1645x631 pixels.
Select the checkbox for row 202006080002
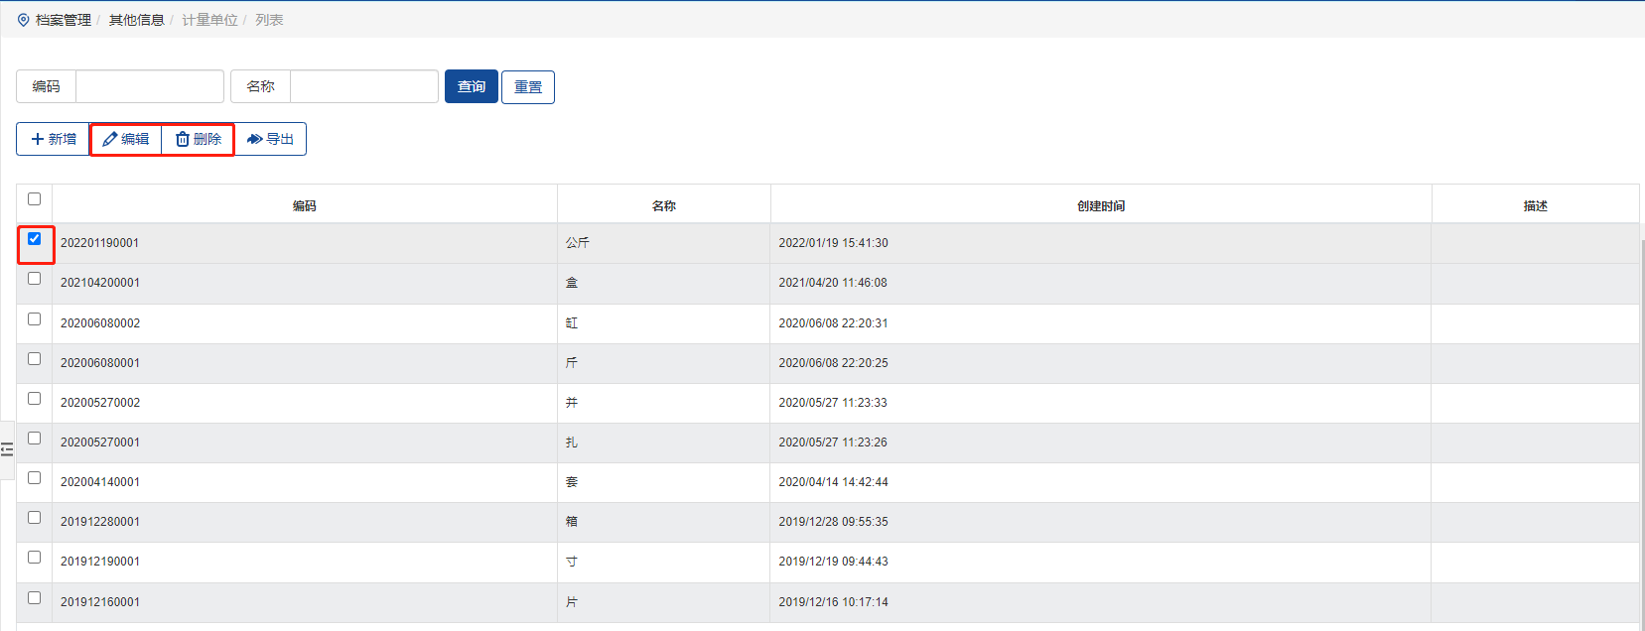click(35, 319)
